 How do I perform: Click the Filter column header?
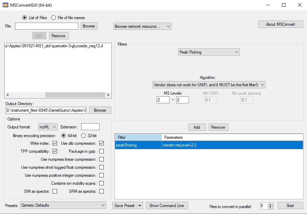139,137
